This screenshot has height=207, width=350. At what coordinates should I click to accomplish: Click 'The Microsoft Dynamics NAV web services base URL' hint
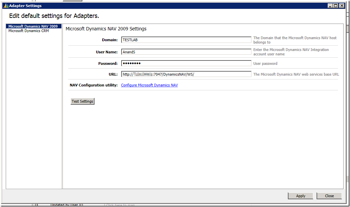pyautogui.click(x=296, y=74)
